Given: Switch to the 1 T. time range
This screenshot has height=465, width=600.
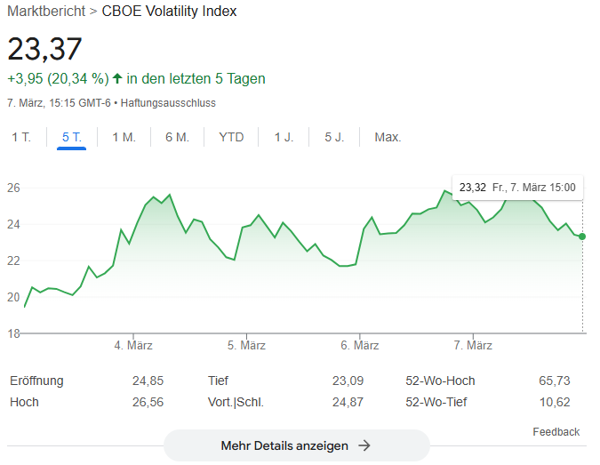Looking at the screenshot, I should tap(21, 137).
